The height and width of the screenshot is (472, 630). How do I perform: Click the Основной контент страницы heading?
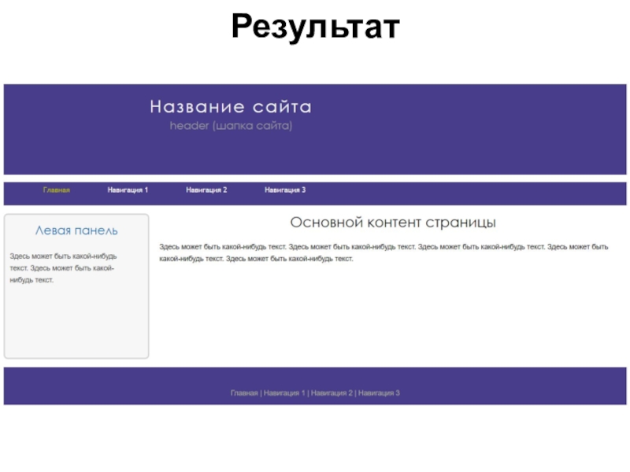point(393,223)
